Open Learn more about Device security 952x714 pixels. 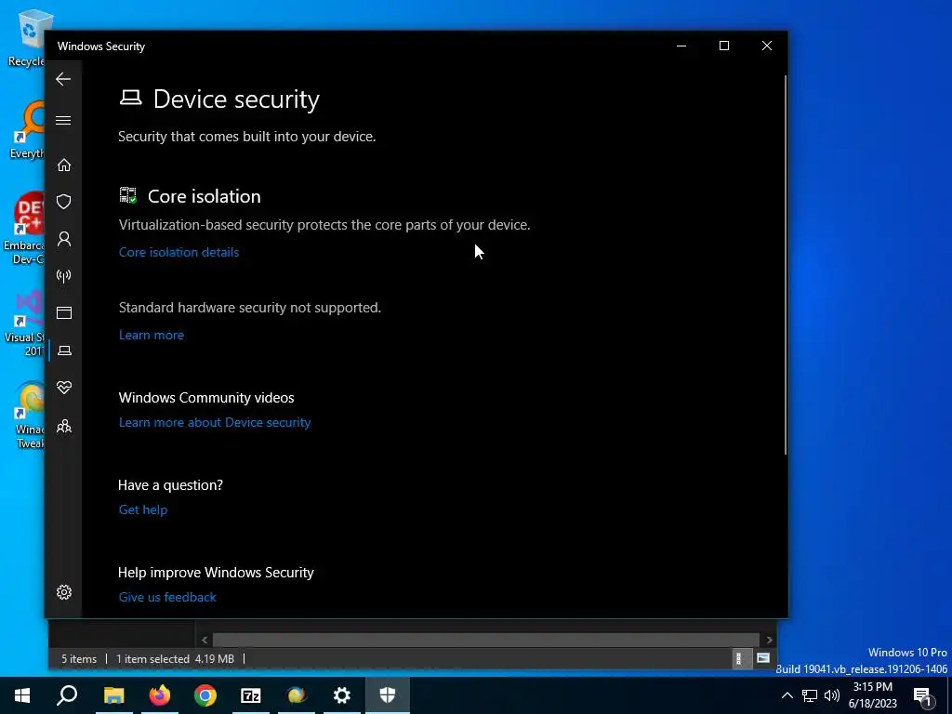215,423
